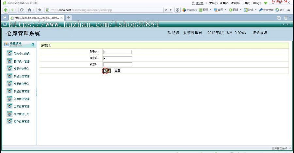294x153 pixels.
Task: Reload the page with the refresh icon
Action: (22, 10)
